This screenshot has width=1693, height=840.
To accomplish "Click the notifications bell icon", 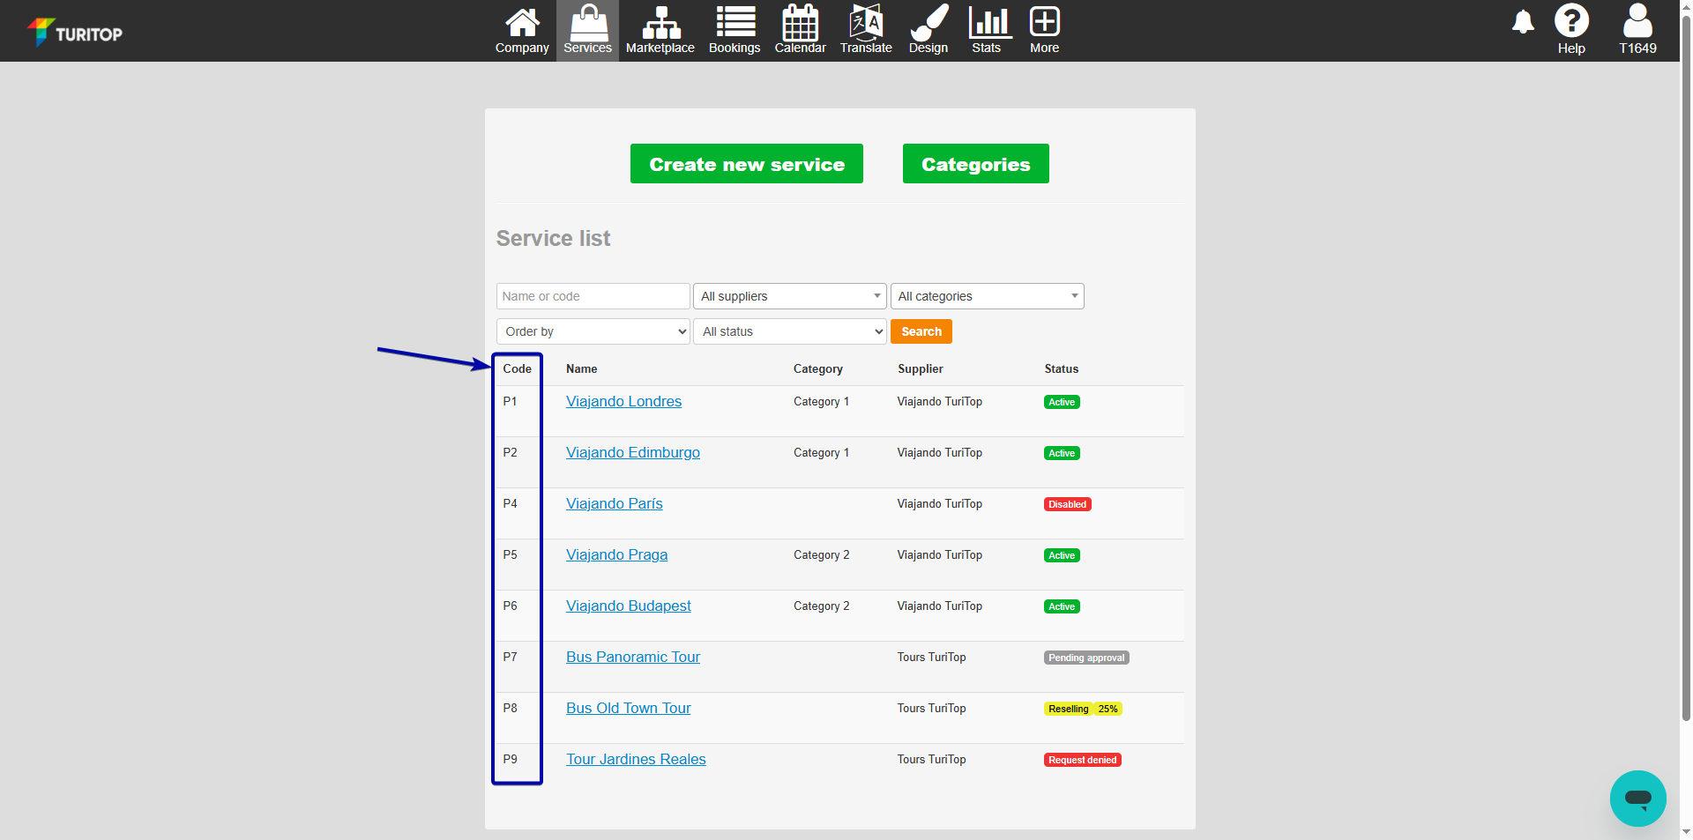I will point(1523,22).
